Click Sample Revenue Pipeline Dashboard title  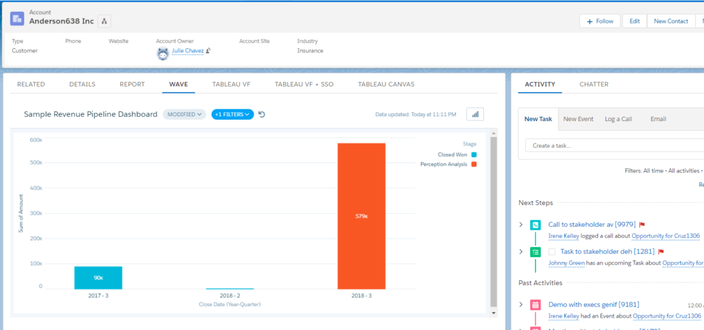pos(90,115)
